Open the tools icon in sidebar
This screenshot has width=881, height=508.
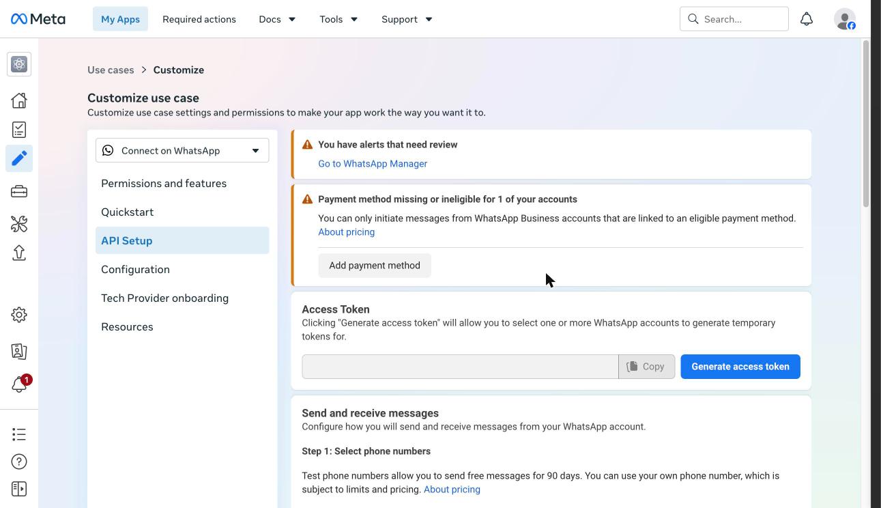(x=19, y=224)
